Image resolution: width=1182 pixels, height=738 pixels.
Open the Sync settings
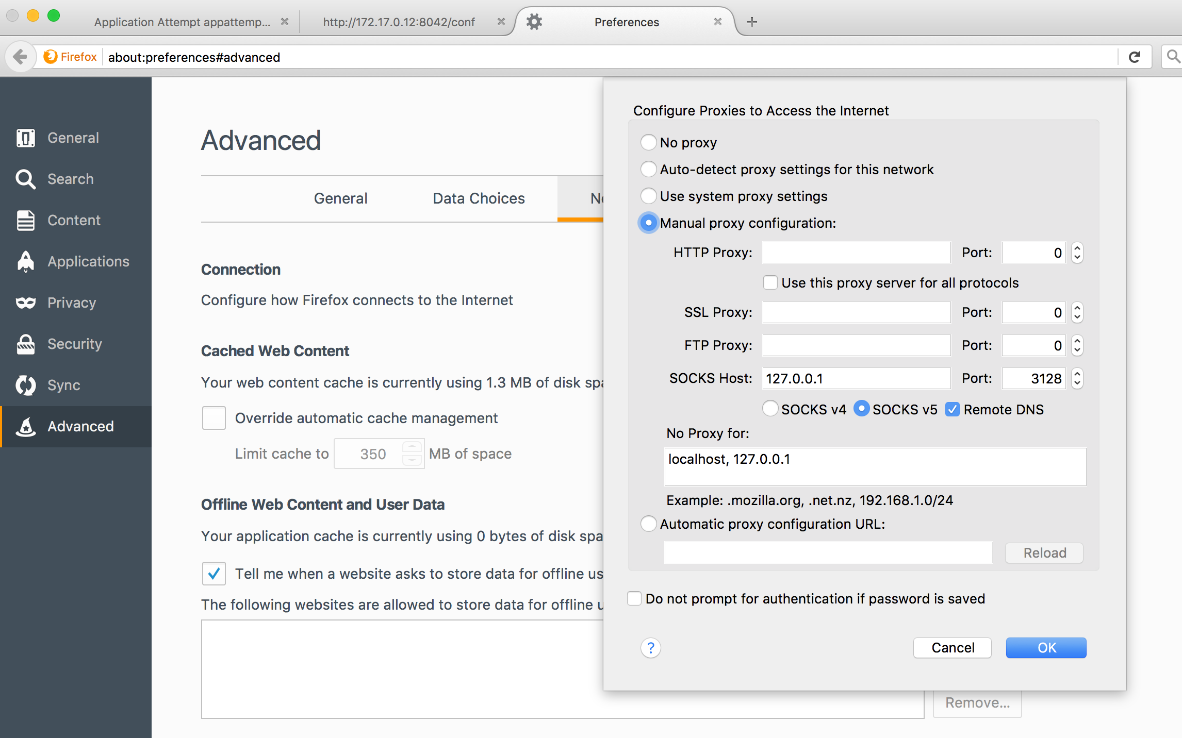[x=63, y=385]
